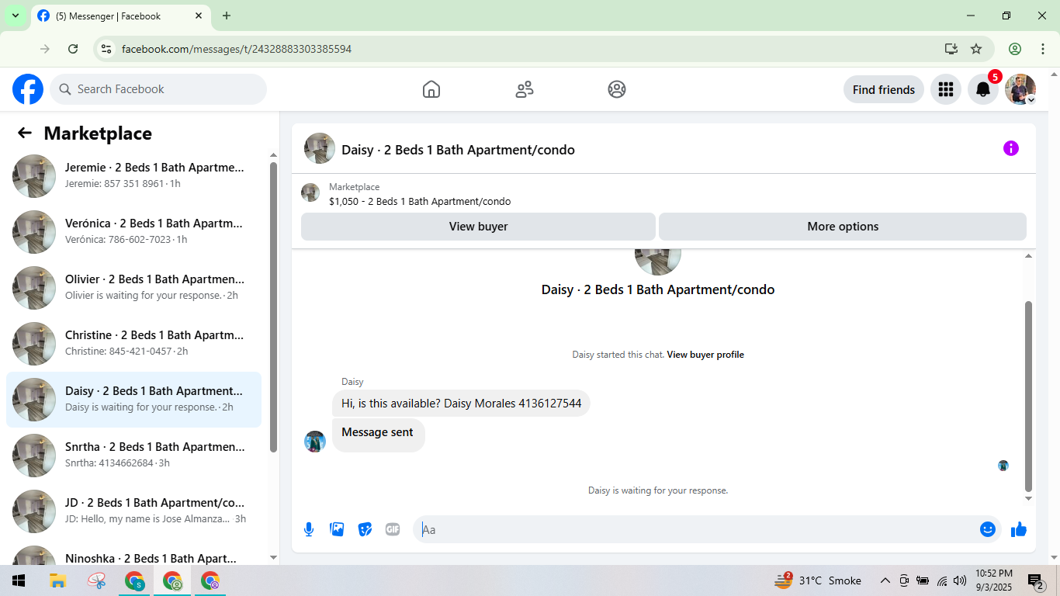This screenshot has height=596, width=1060.
Task: Open the JD apartment conversation
Action: (x=133, y=511)
